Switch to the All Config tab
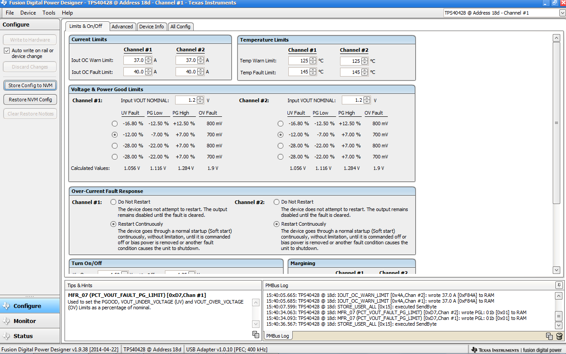 point(180,27)
